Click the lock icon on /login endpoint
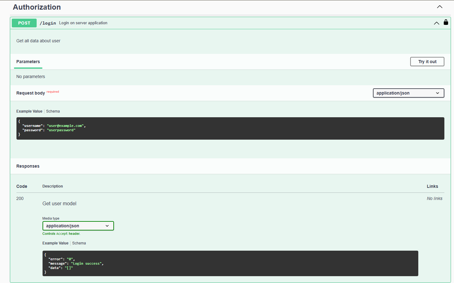454x283 pixels. tap(446, 22)
